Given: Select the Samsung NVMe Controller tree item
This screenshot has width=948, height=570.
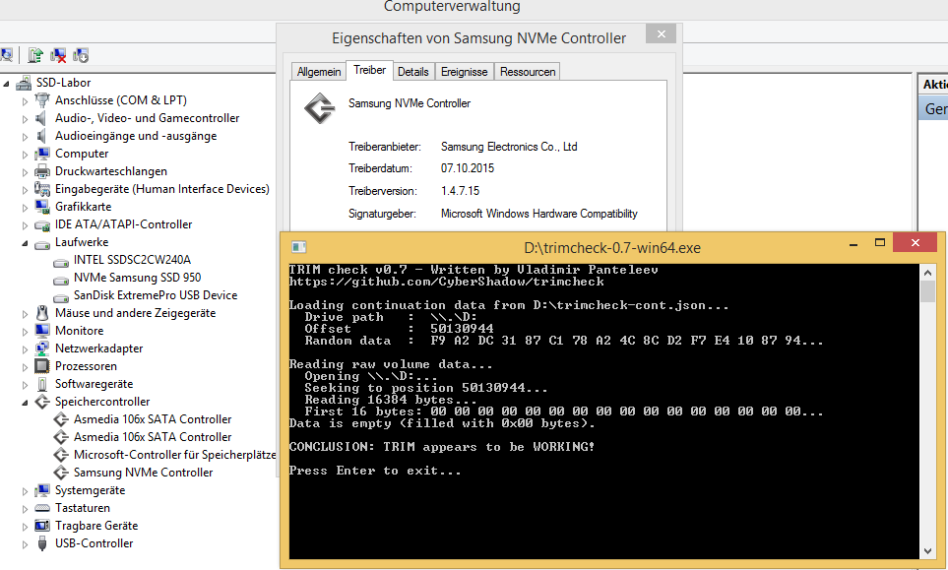Looking at the screenshot, I should coord(144,473).
